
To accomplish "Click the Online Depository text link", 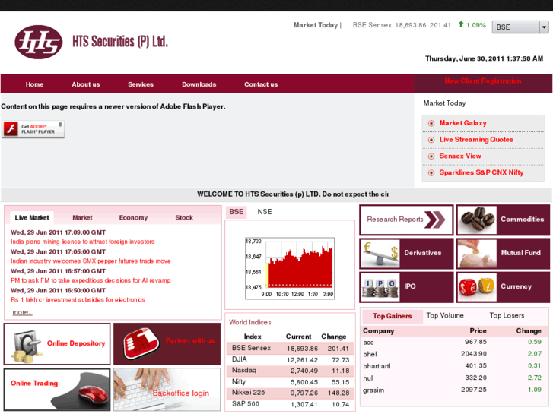I will pos(76,343).
